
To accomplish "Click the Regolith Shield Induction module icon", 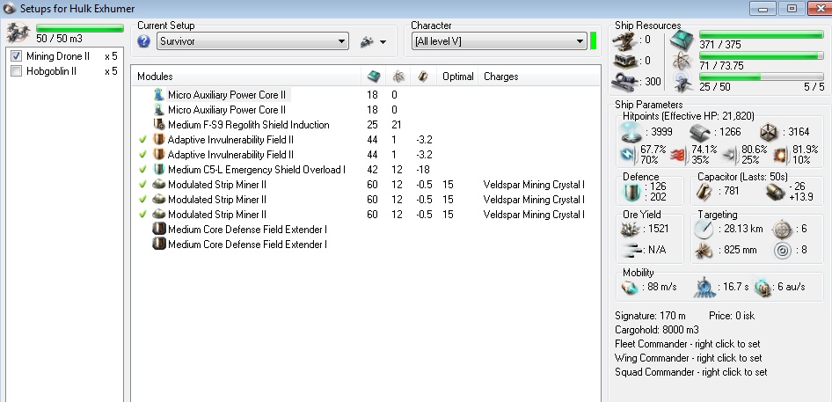I will (x=158, y=125).
